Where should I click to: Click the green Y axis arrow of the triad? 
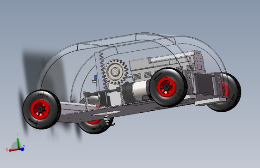click(18, 143)
